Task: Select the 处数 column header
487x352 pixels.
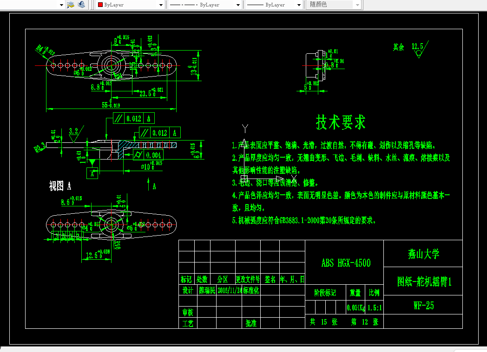Action: click(x=202, y=280)
